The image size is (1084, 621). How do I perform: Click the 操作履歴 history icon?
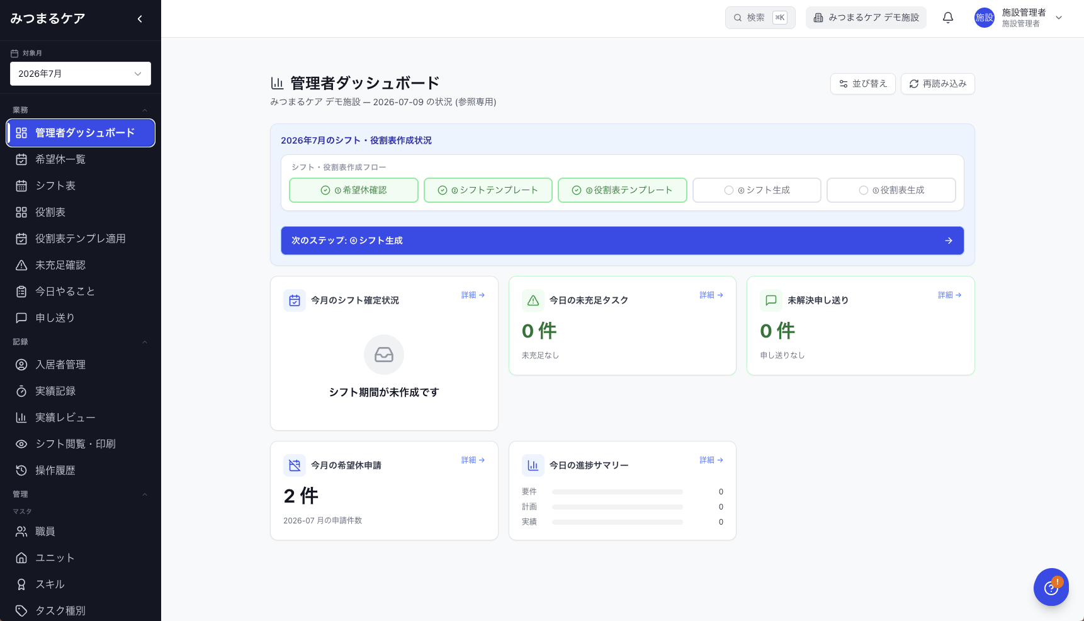click(x=21, y=470)
